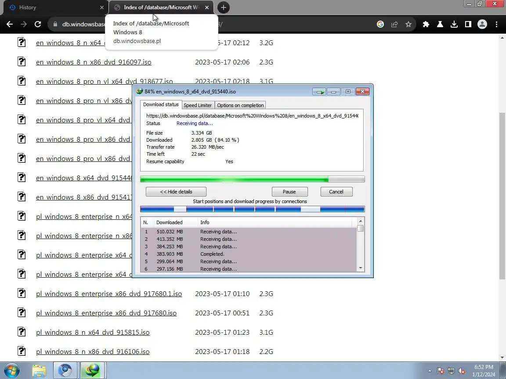Open Options on completion tab
The image size is (506, 379).
[240, 105]
